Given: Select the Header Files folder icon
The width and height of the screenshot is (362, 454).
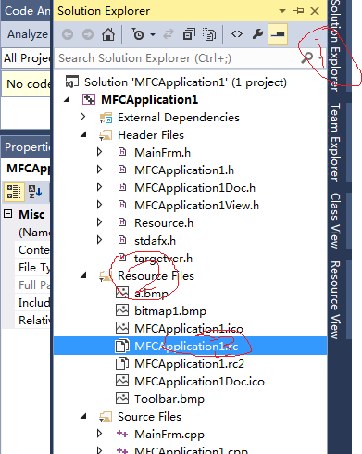Looking at the screenshot, I should coord(106,135).
